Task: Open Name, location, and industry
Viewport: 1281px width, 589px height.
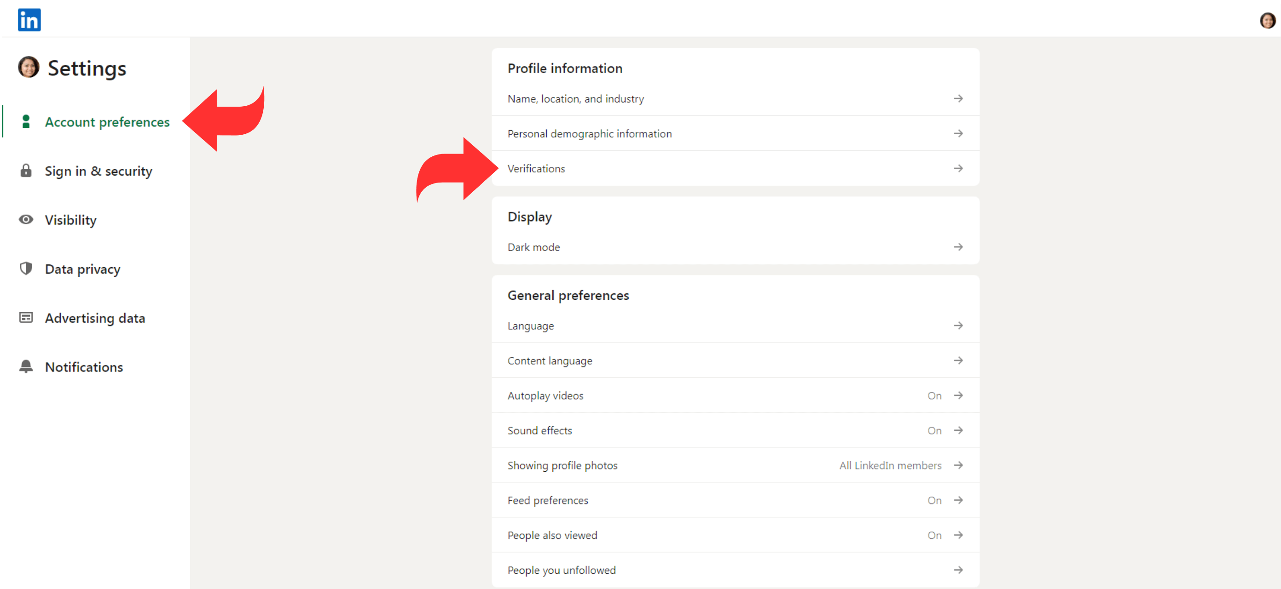Action: point(575,99)
